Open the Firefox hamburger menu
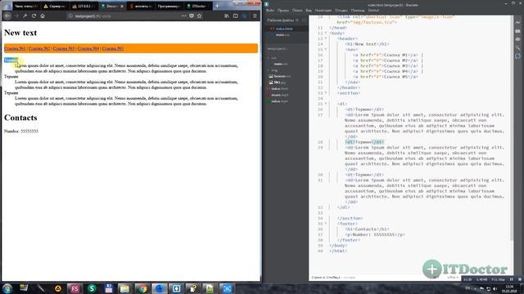 click(x=255, y=16)
